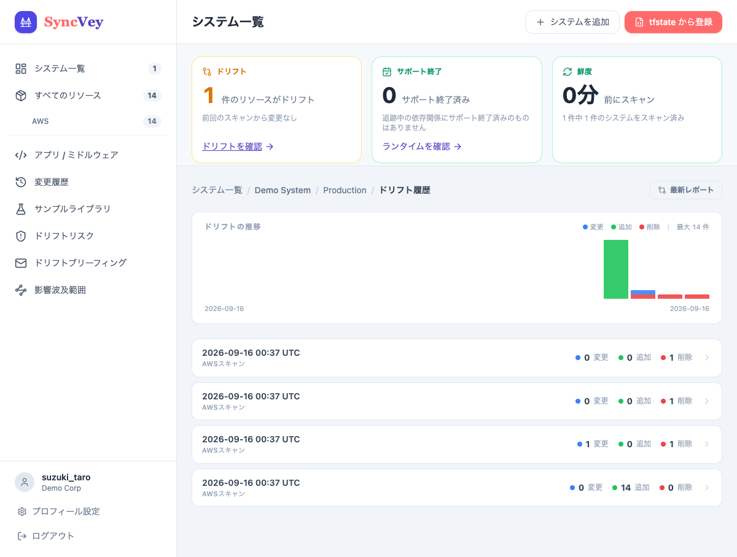
Task: Click the file icon in tfstate button
Action: (x=639, y=22)
